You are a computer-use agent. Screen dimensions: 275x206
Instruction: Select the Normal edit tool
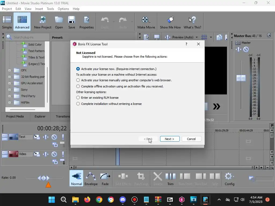[77, 179]
